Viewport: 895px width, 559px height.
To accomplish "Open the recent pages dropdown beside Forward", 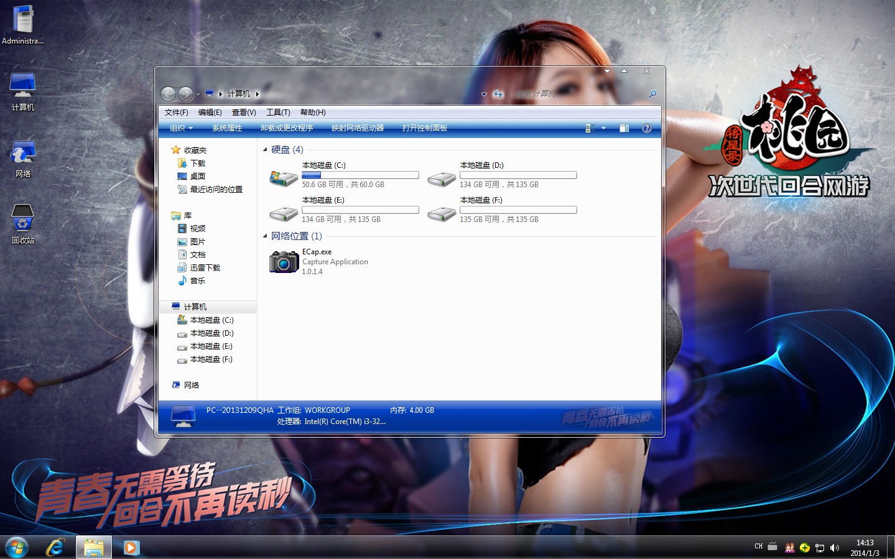I will tap(198, 95).
